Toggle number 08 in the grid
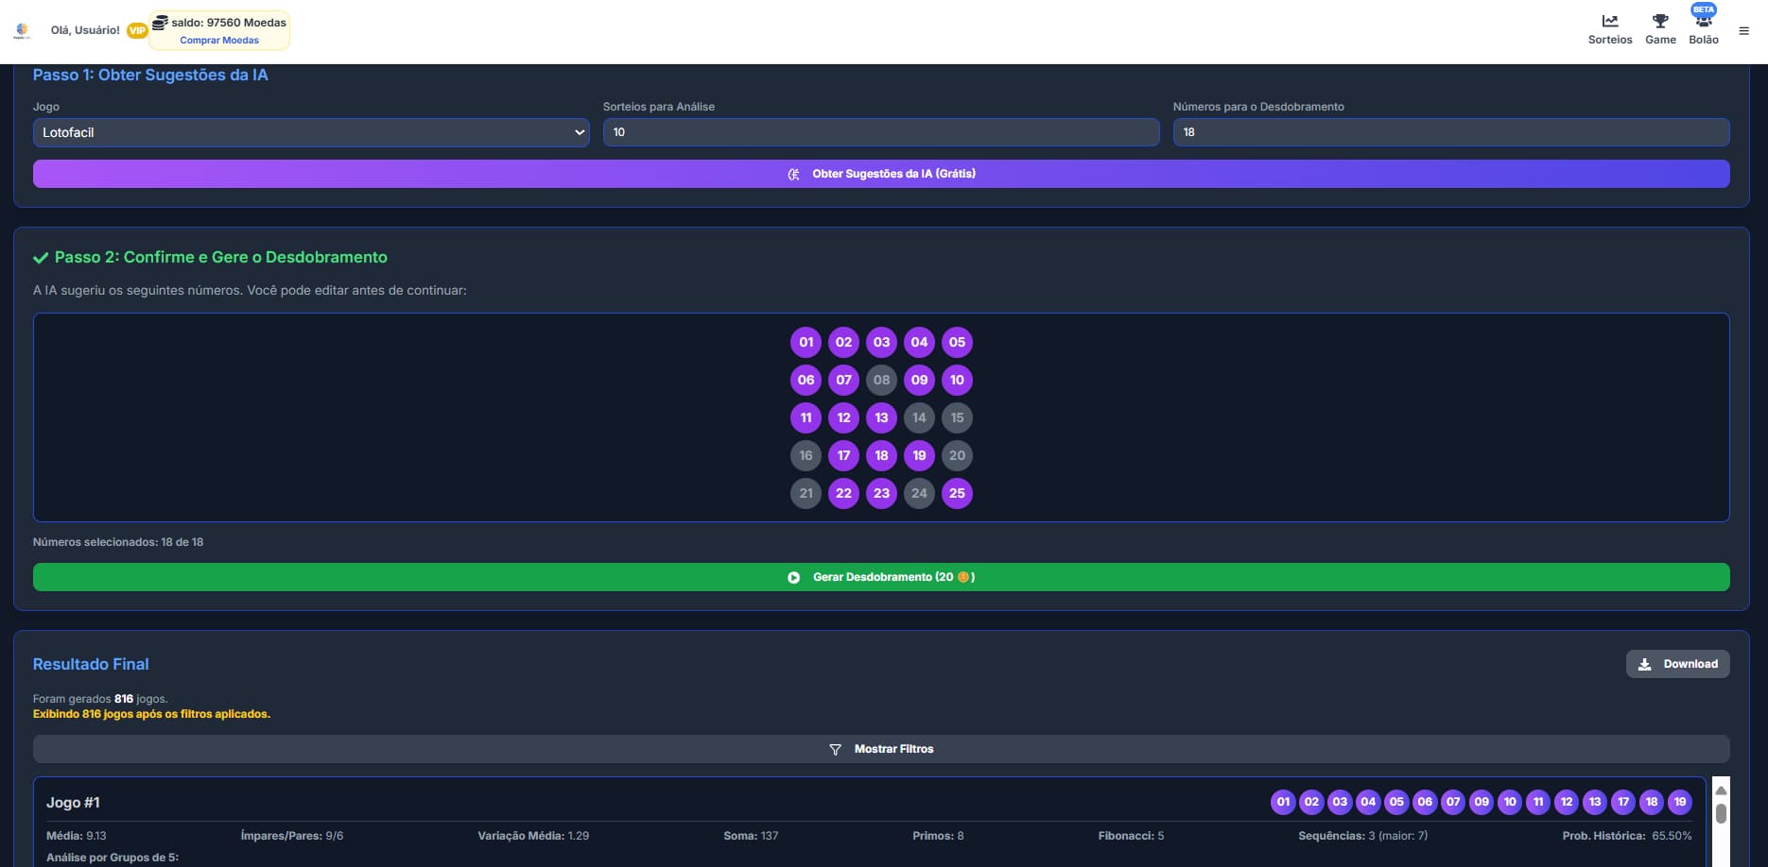The image size is (1768, 867). tap(881, 380)
